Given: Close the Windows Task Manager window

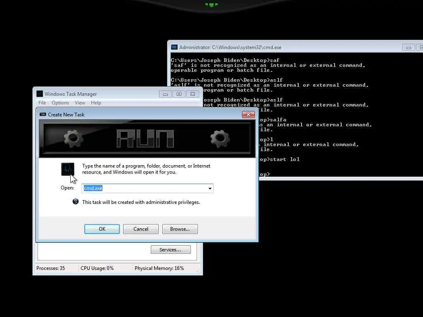Looking at the screenshot, I should pos(192,94).
